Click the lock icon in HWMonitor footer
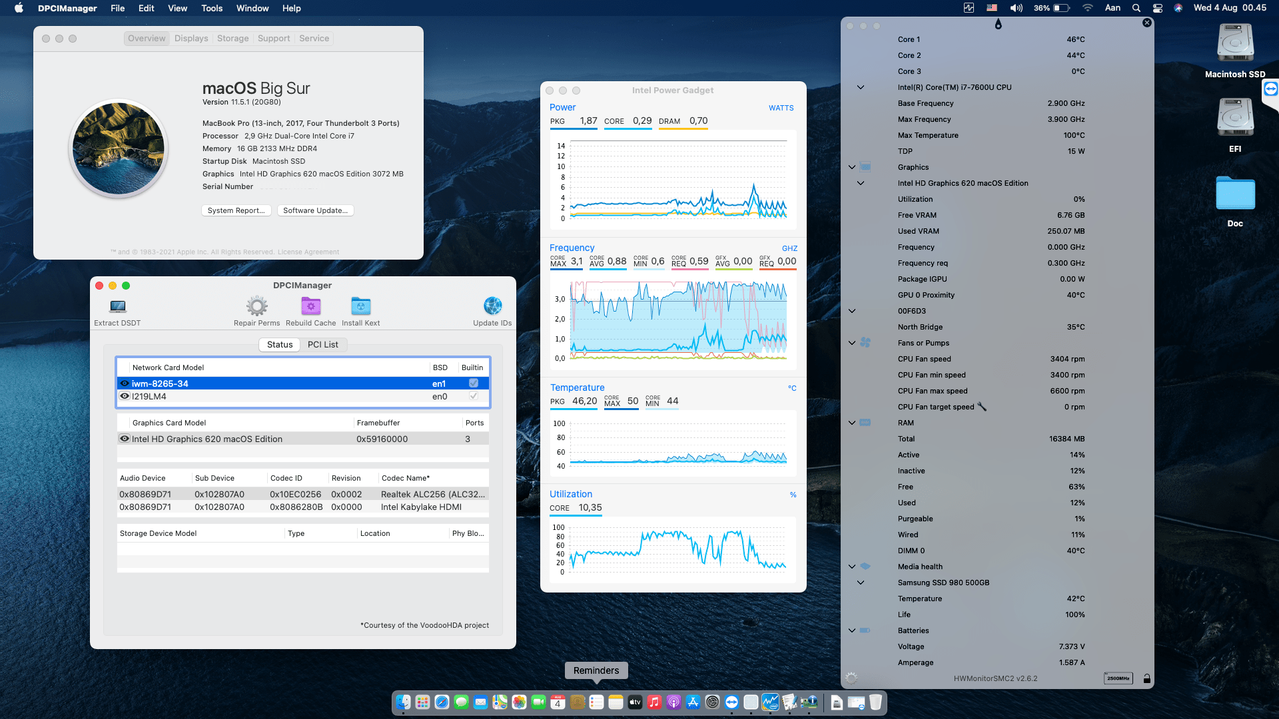The width and height of the screenshot is (1279, 719). point(1147,678)
